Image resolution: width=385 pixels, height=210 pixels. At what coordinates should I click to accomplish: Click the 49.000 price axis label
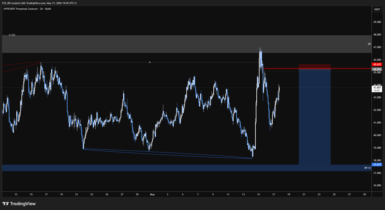tap(377, 22)
